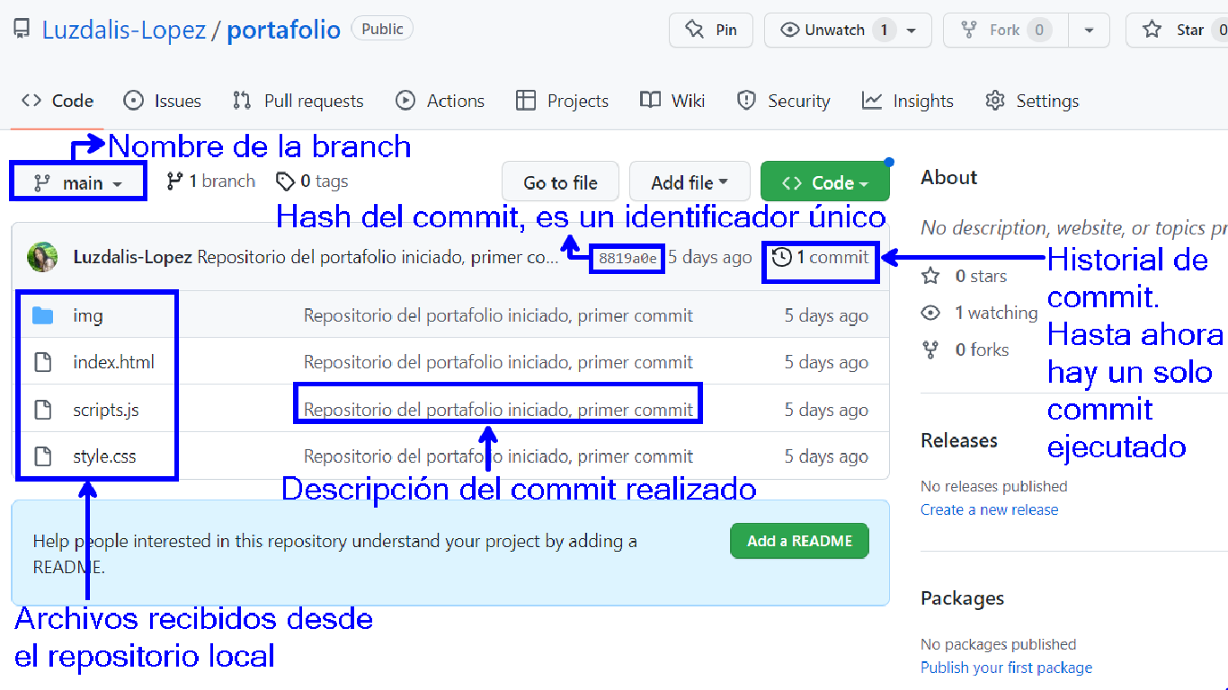Open the Releases heading link
This screenshot has height=690, width=1228.
[959, 440]
